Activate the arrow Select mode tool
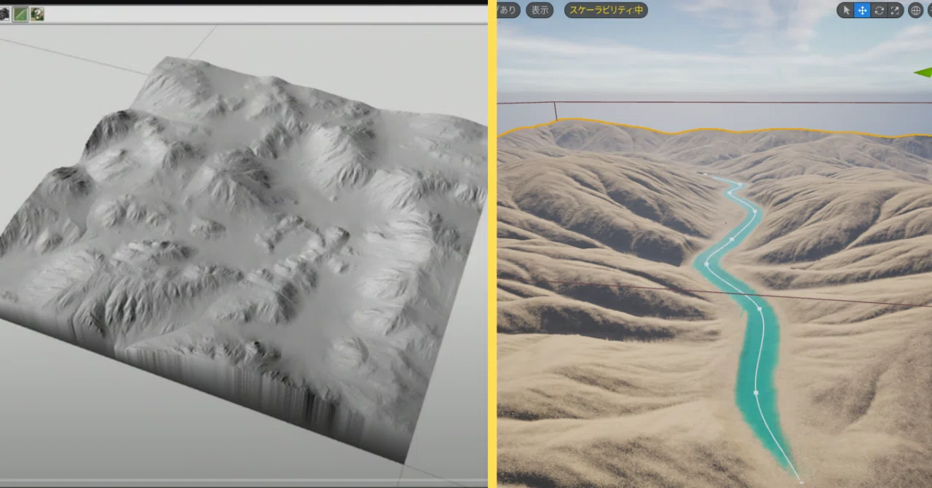This screenshot has height=488, width=932. 846,10
